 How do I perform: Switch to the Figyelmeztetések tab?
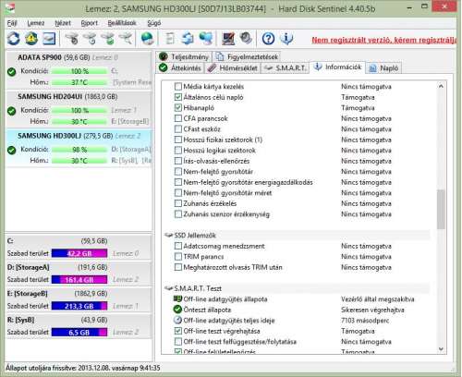coord(247,56)
